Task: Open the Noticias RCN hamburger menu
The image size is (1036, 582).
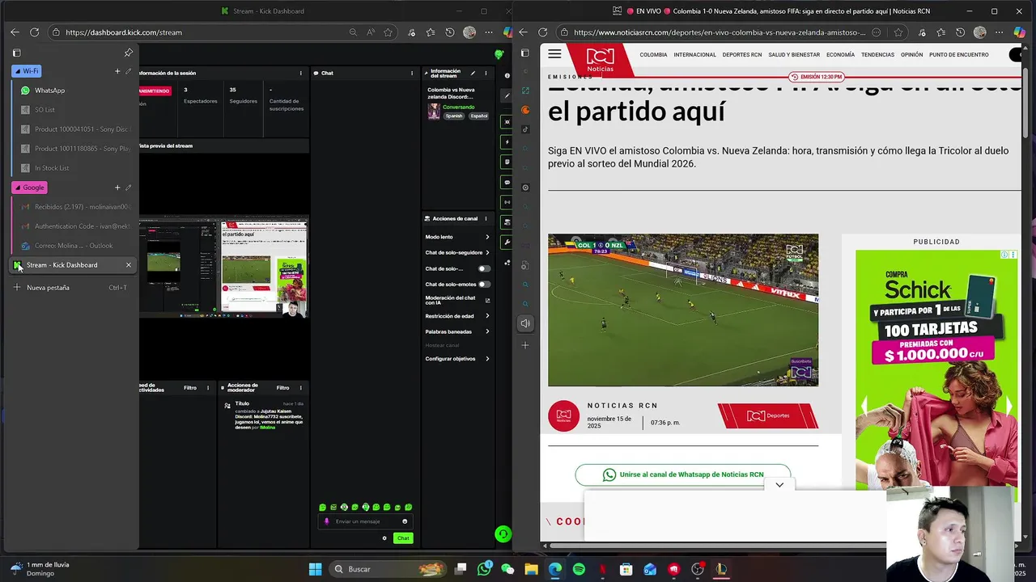Action: click(x=554, y=54)
